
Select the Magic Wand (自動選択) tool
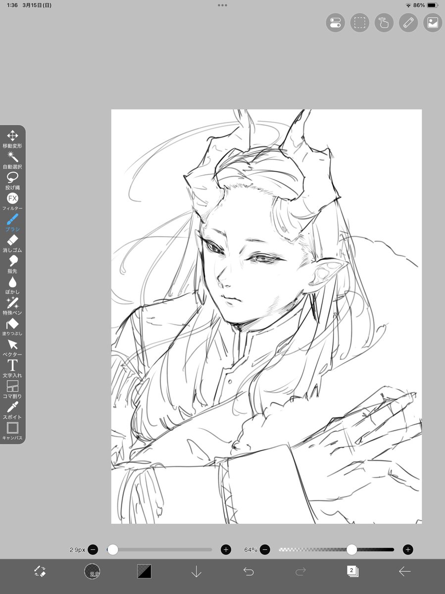pyautogui.click(x=12, y=160)
